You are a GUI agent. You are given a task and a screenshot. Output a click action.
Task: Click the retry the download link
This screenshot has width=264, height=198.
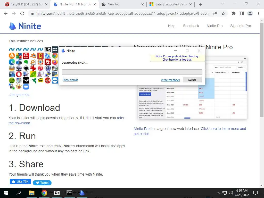(120, 118)
